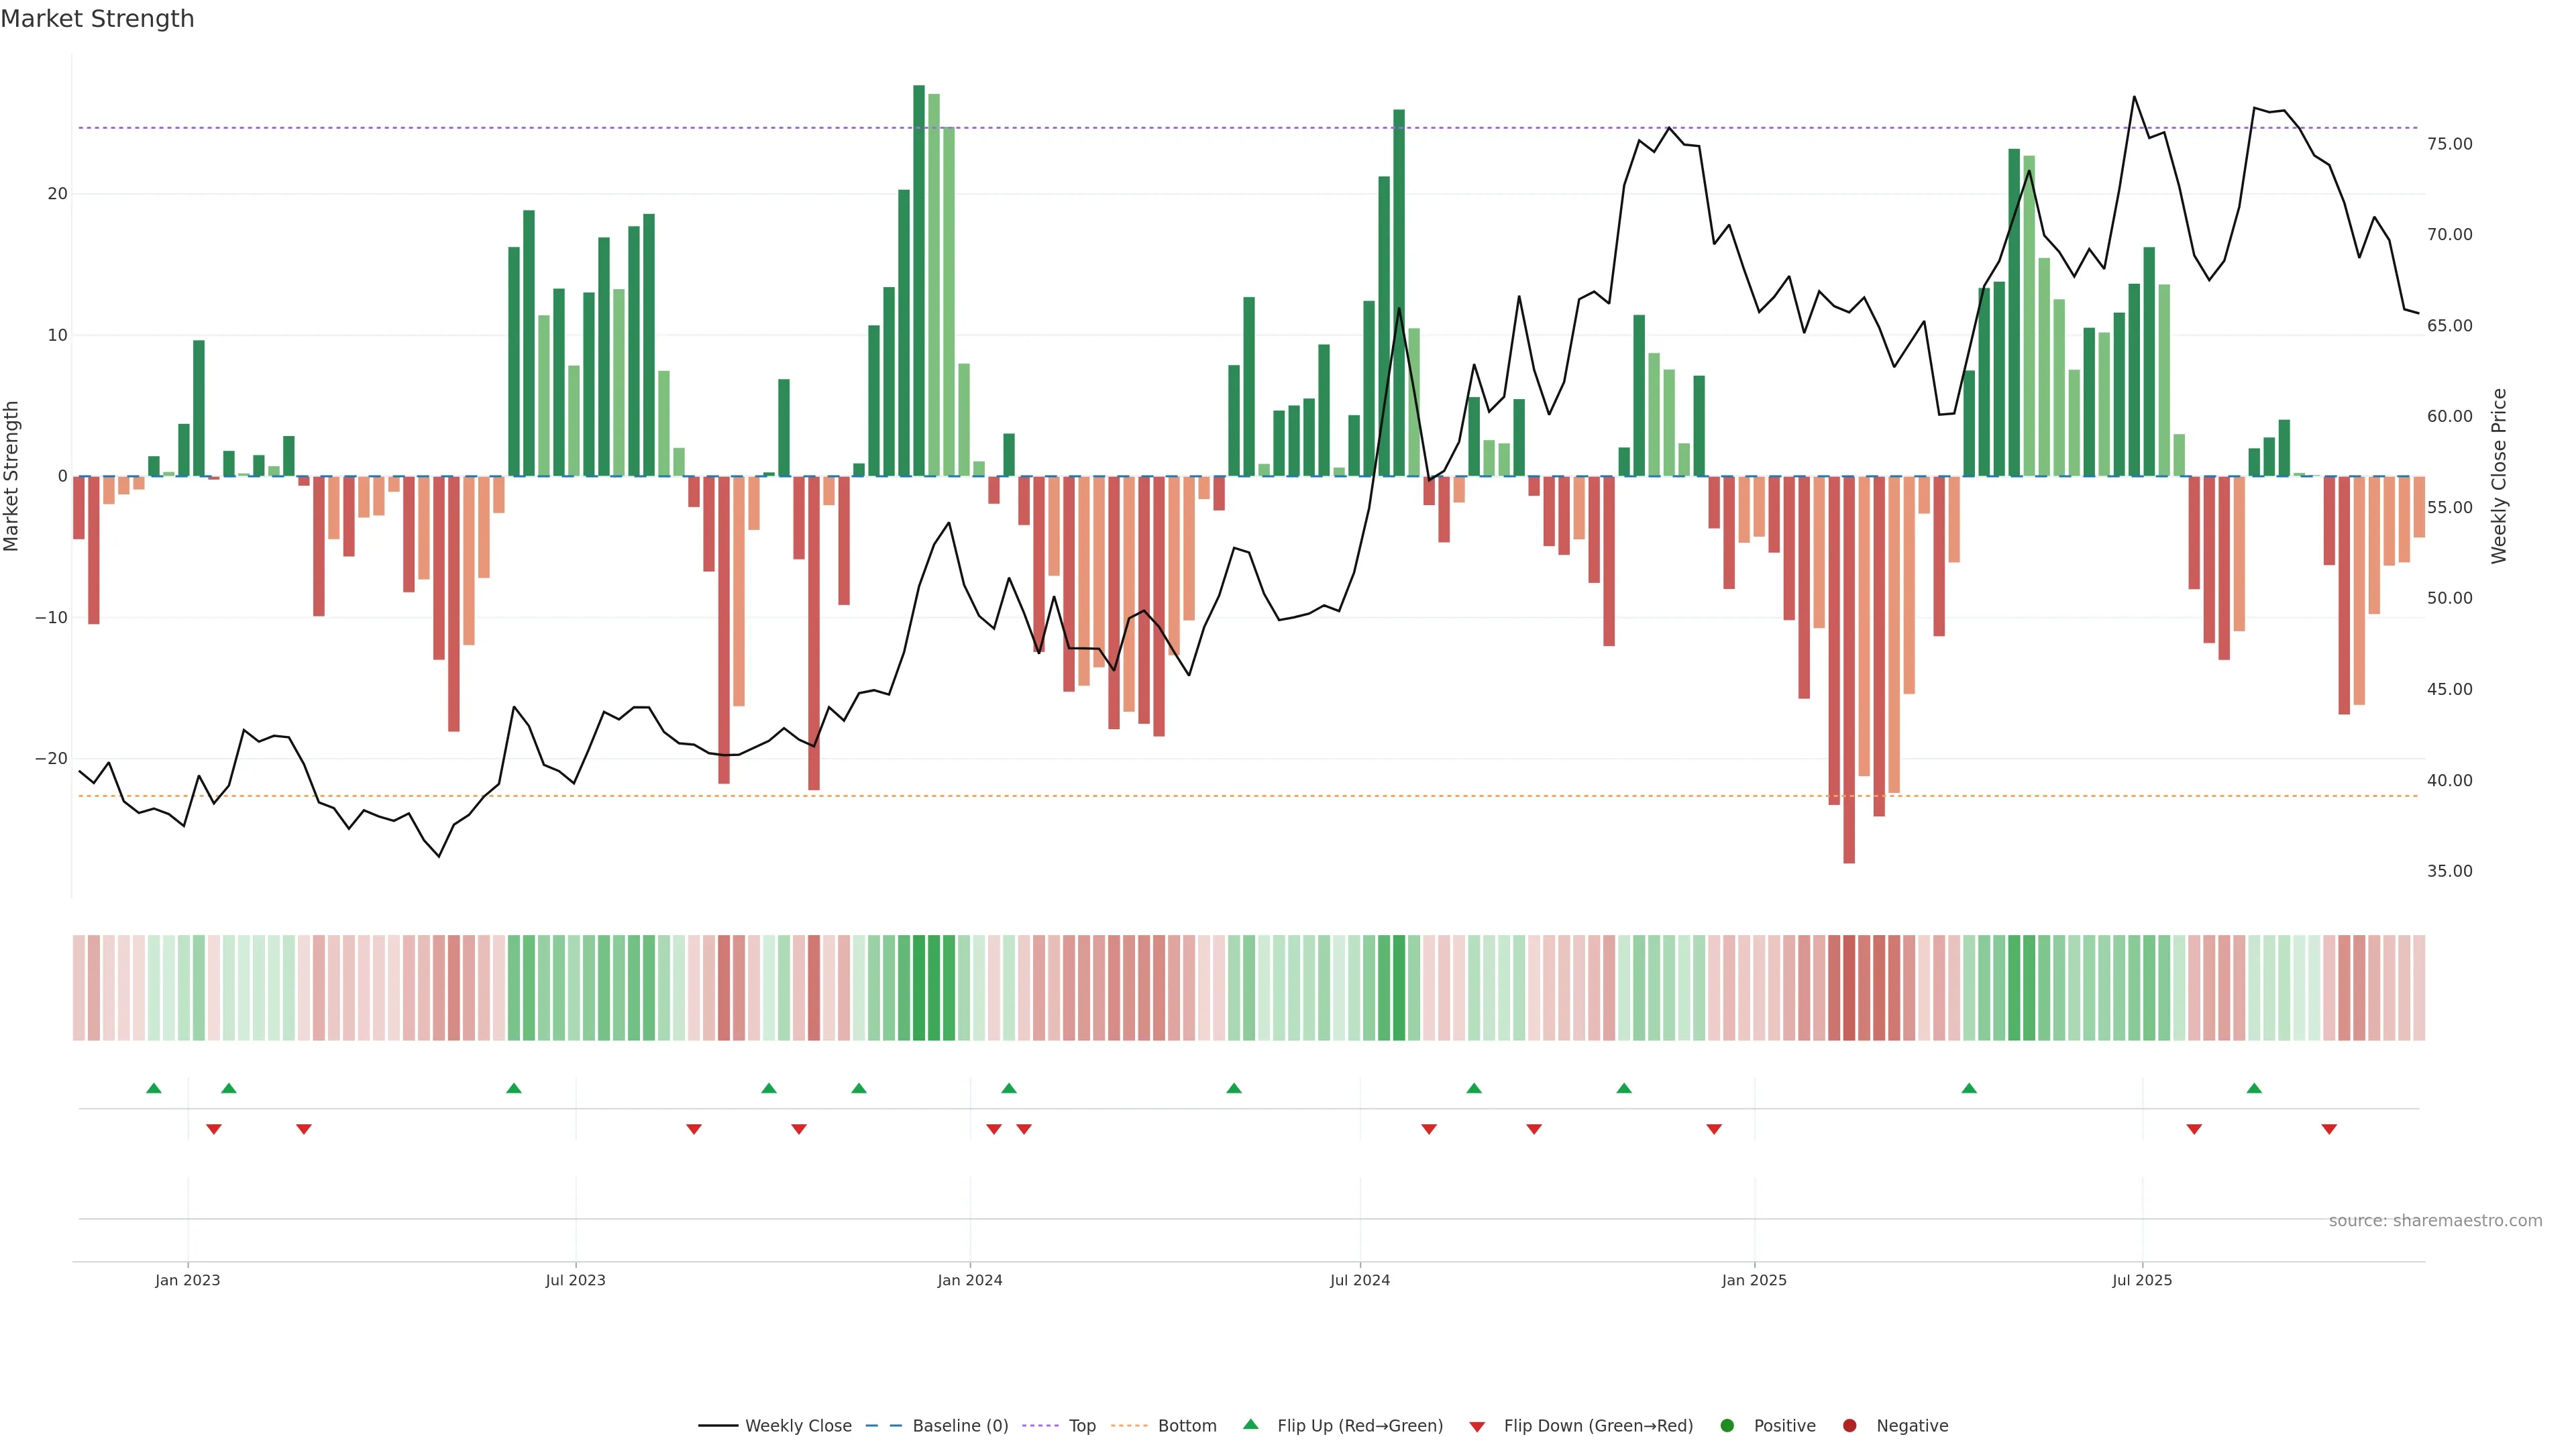Click the rightmost green flip-up triangle marker

pos(2254,1088)
